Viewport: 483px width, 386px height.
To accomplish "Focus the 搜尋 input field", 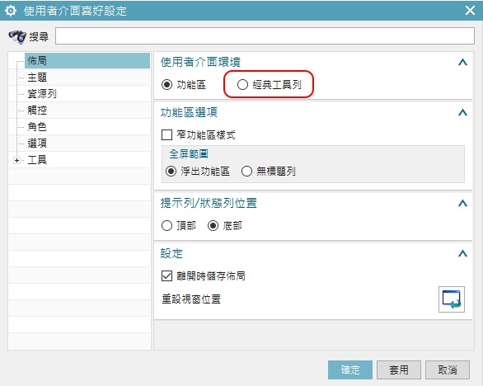I will click(265, 35).
